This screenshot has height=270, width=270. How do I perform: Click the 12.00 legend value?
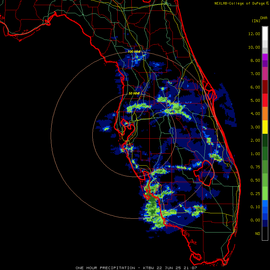pyautogui.click(x=254, y=34)
